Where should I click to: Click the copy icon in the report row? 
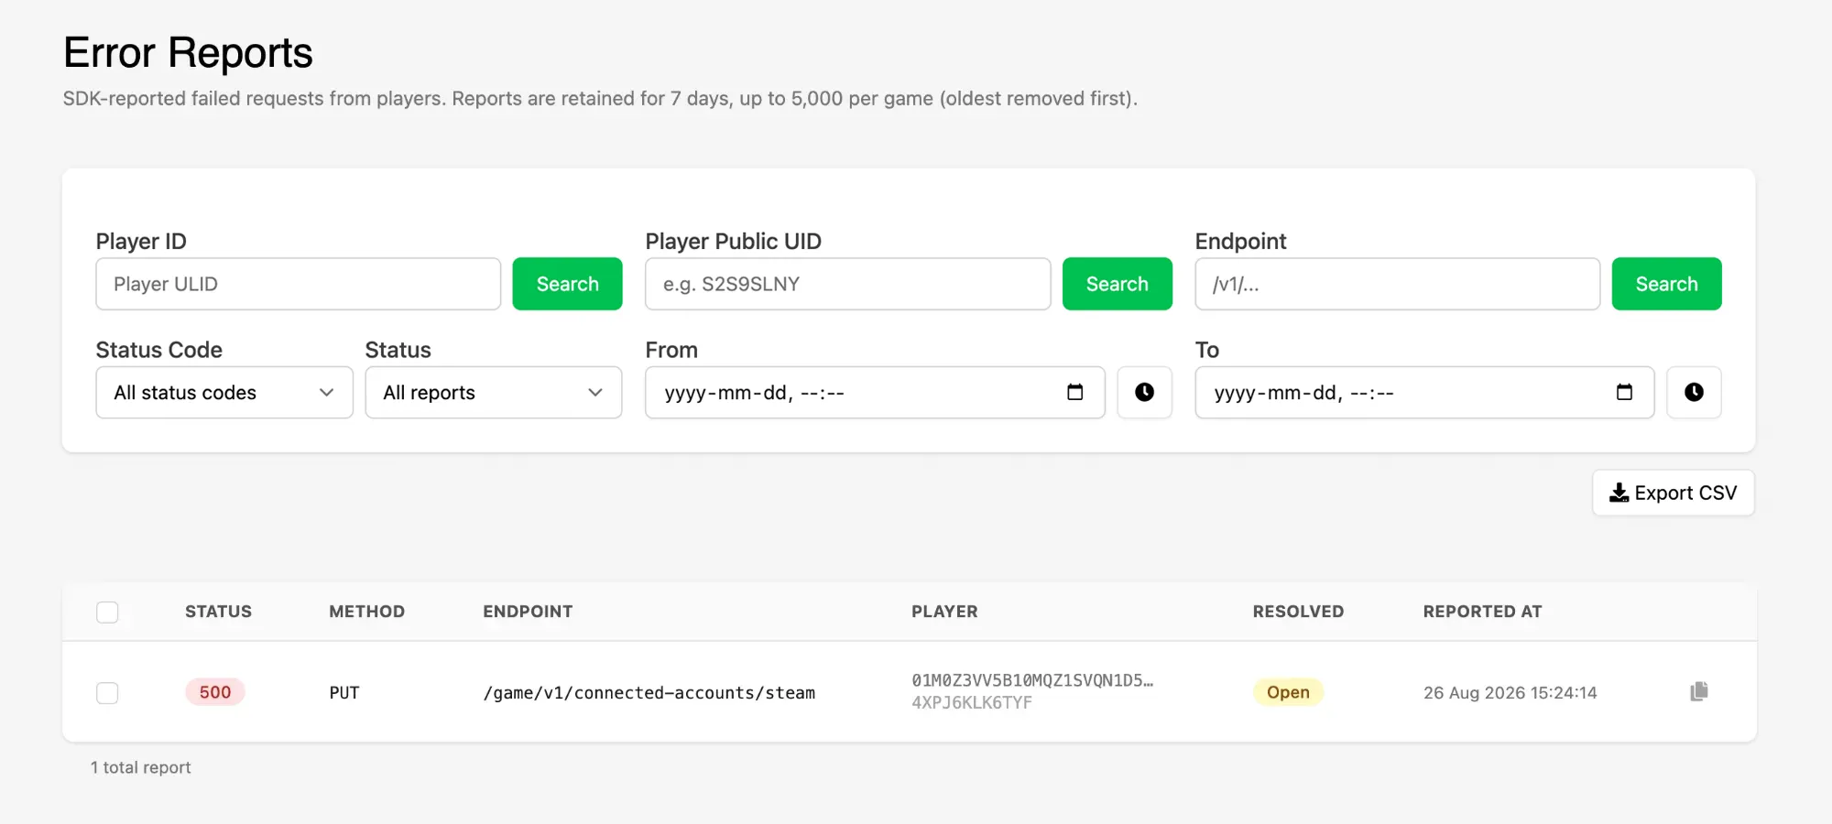coord(1699,691)
